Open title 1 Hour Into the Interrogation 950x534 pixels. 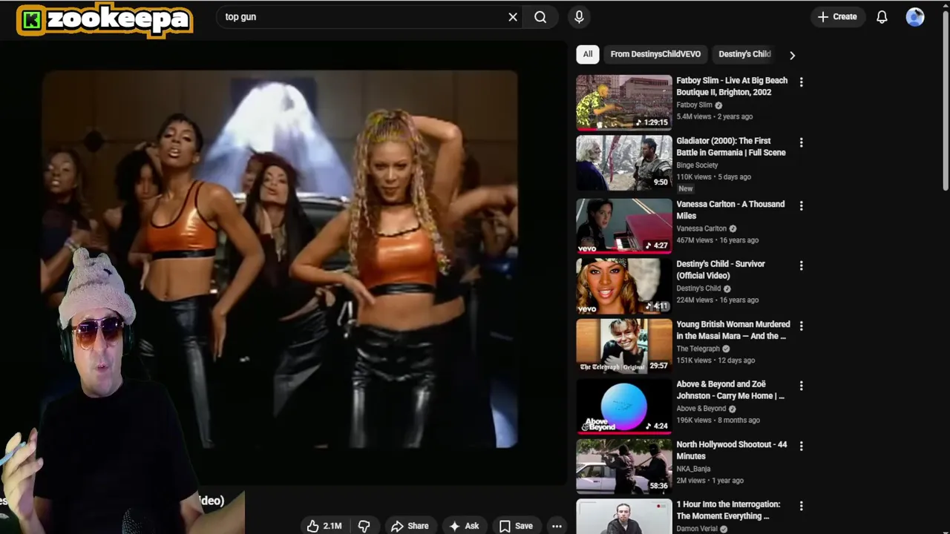click(x=728, y=510)
